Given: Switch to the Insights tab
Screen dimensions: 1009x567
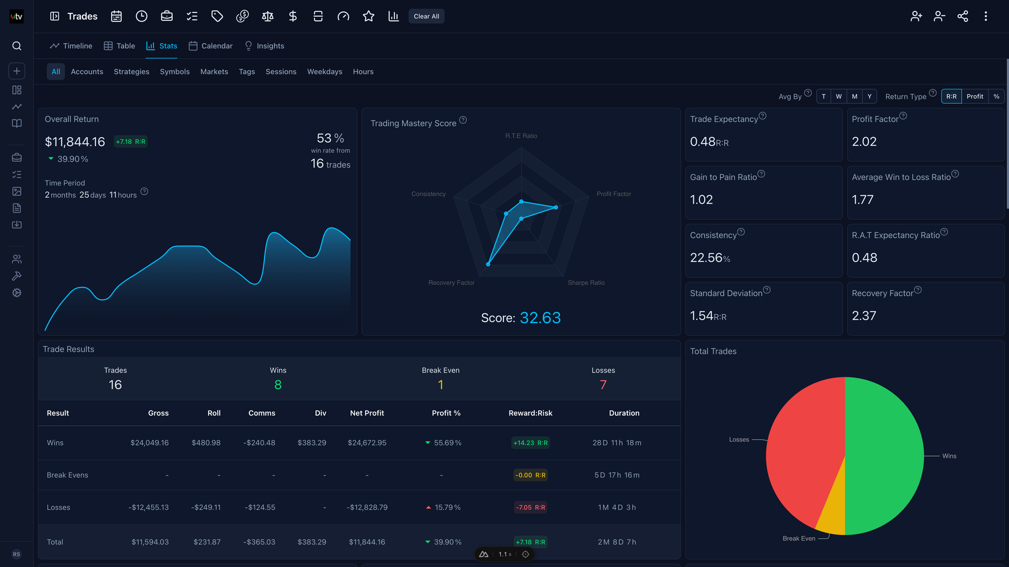Looking at the screenshot, I should 270,45.
